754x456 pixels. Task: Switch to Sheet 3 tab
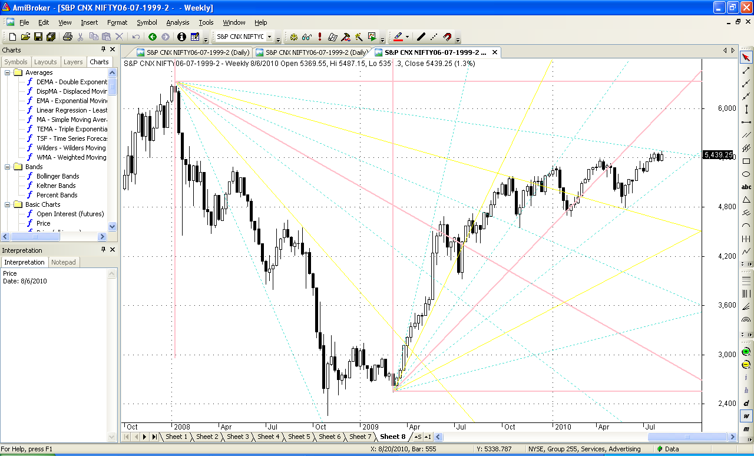point(238,437)
